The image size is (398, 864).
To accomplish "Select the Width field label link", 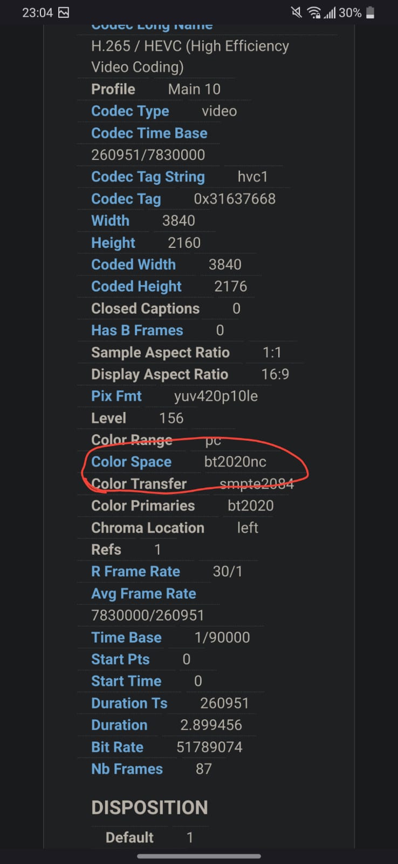I will 110,220.
